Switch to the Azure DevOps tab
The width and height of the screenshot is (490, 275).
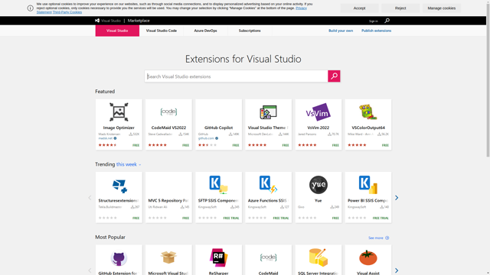[x=205, y=31]
